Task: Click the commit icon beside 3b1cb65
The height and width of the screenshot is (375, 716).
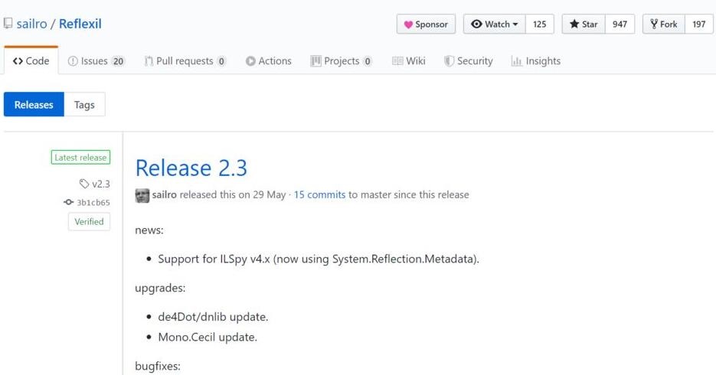Action: 68,202
